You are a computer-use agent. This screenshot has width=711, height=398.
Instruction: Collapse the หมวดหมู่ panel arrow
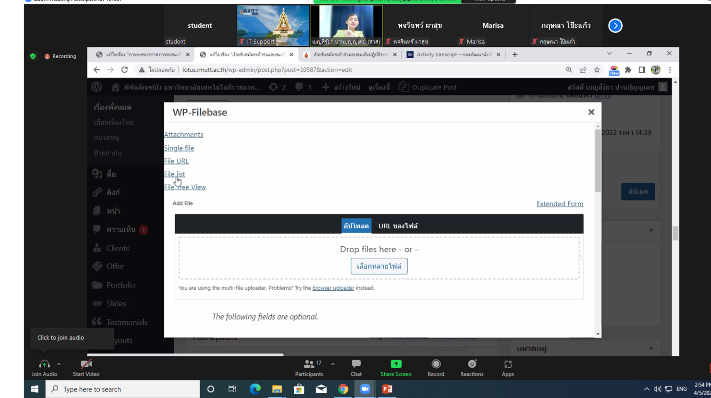[651, 348]
